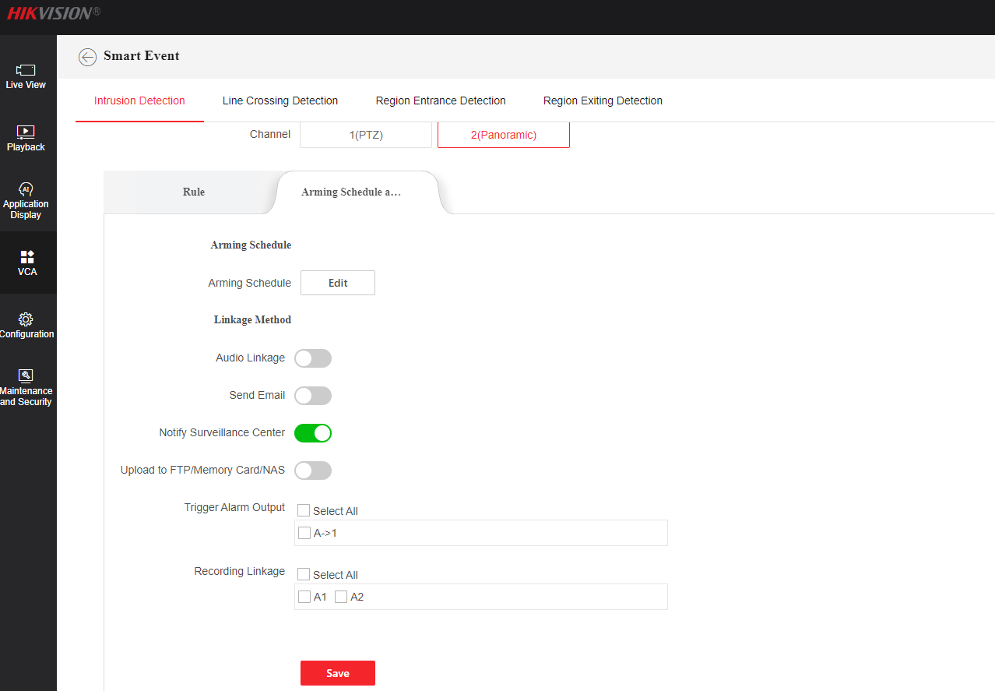
Task: Enable Upload to FTP/Memory Card/NAS toggle
Action: [x=313, y=471]
